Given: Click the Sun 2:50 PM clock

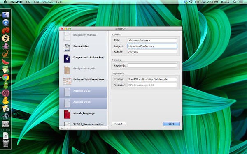Looking at the screenshot, I should [210, 2].
